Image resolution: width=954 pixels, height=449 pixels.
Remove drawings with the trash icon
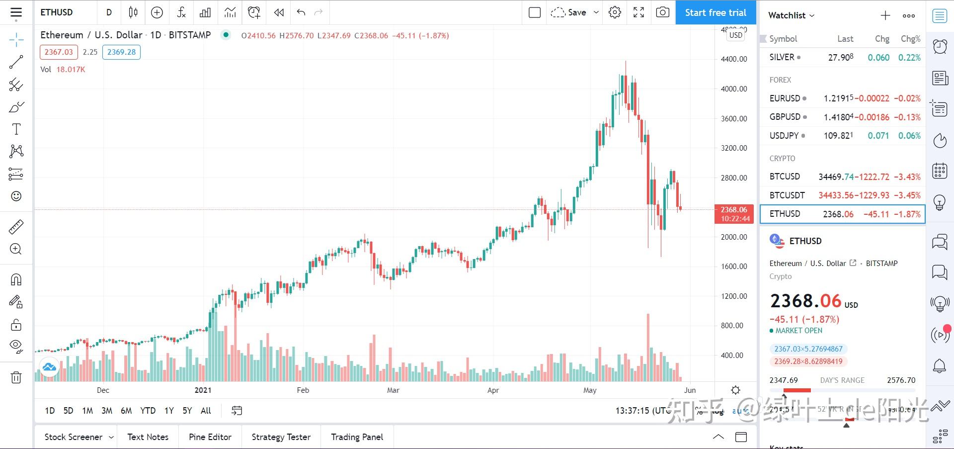click(16, 377)
